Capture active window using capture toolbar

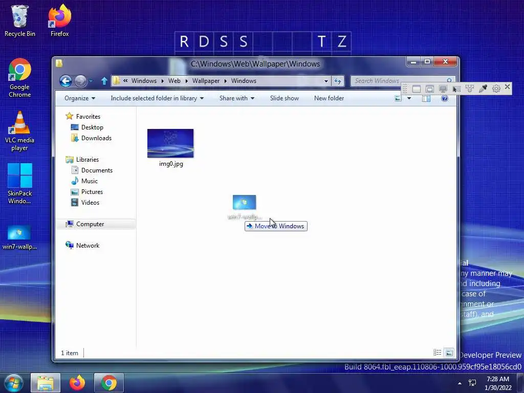tap(417, 89)
